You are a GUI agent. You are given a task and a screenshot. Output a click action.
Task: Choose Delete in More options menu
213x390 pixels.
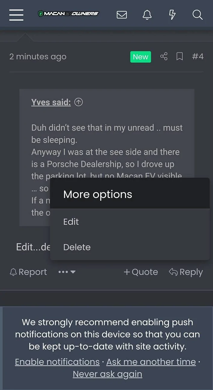tap(77, 247)
